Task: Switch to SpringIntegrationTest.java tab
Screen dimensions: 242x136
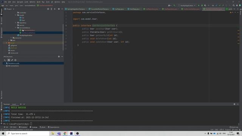Action: tap(76, 9)
